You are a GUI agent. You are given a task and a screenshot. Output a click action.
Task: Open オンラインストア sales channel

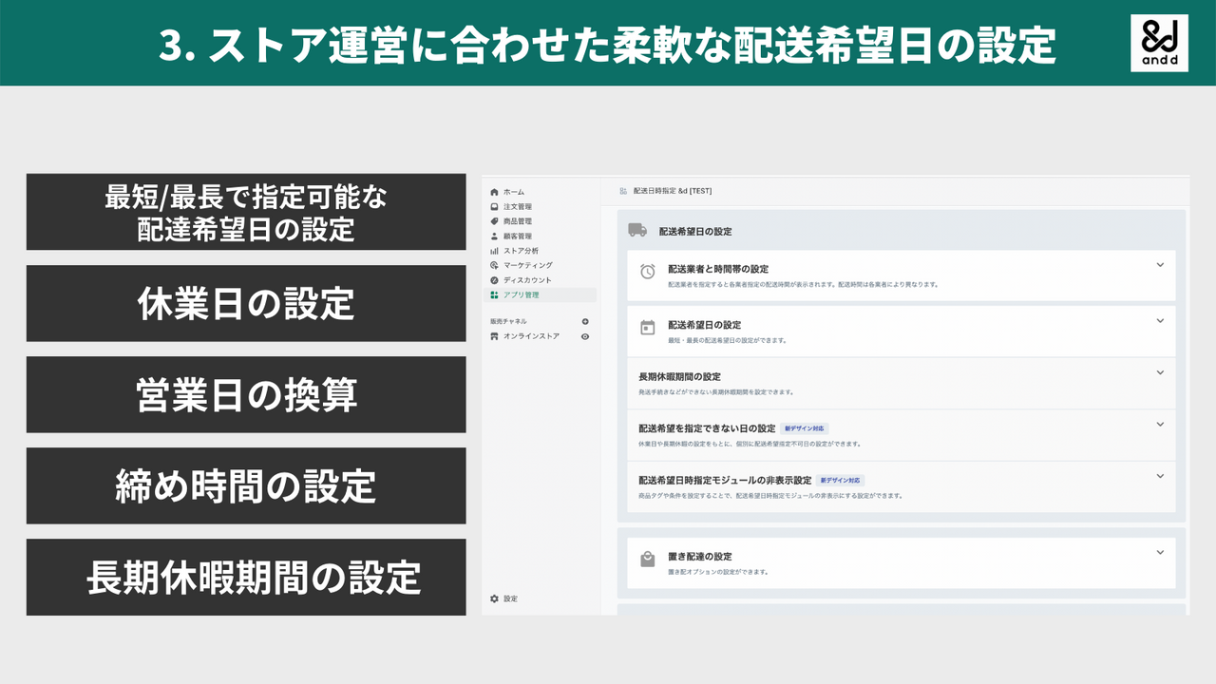pos(531,336)
